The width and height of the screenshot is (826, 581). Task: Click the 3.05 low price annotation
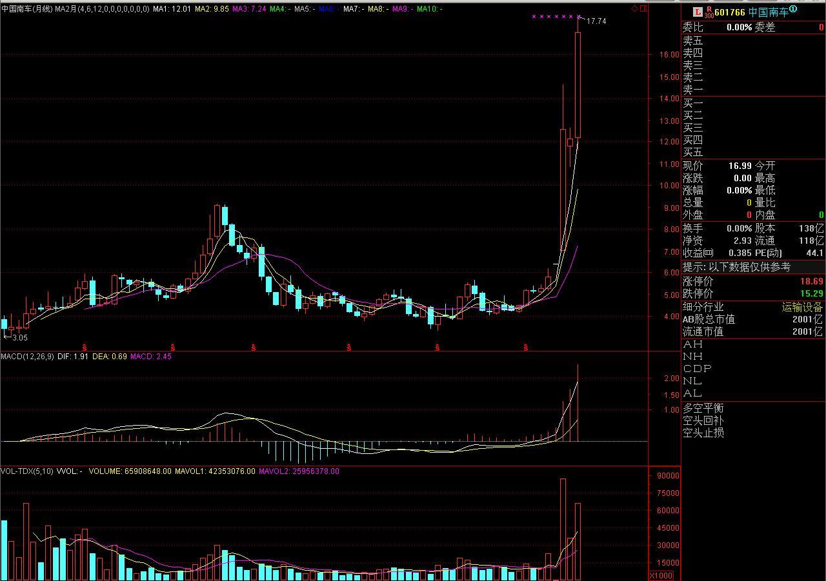click(20, 337)
